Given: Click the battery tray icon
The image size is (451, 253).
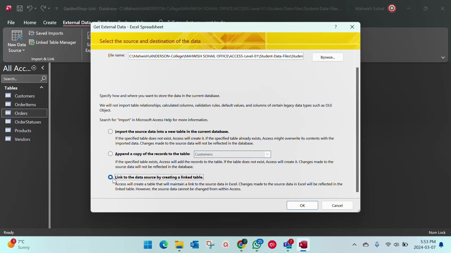Looking at the screenshot, I should (405, 245).
